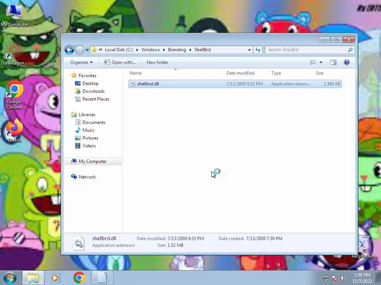Navigate to Windows in address path
The height and width of the screenshot is (285, 381).
[x=150, y=50]
